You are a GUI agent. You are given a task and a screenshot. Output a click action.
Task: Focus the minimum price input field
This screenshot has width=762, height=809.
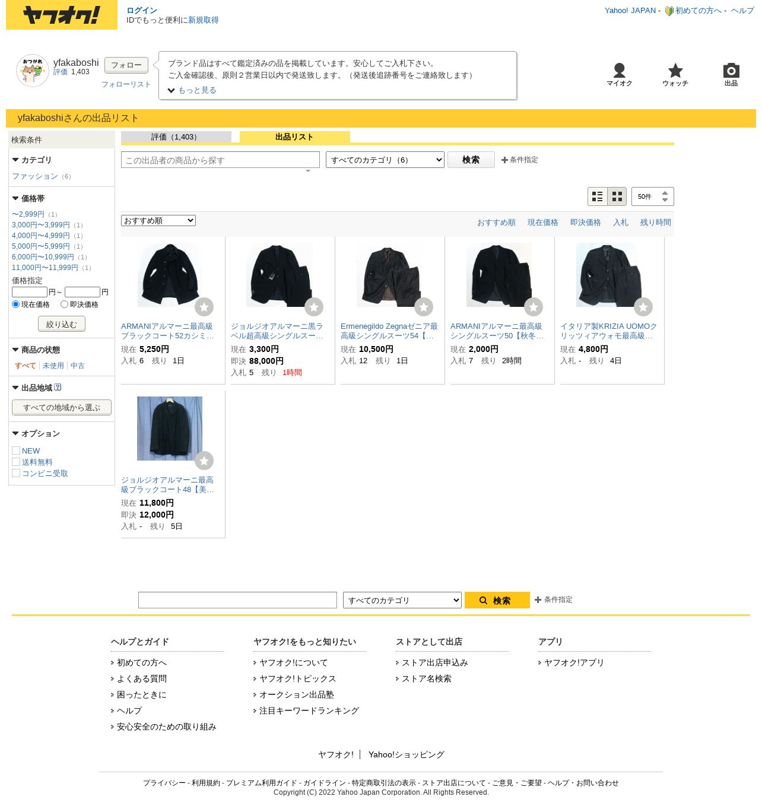(x=30, y=292)
